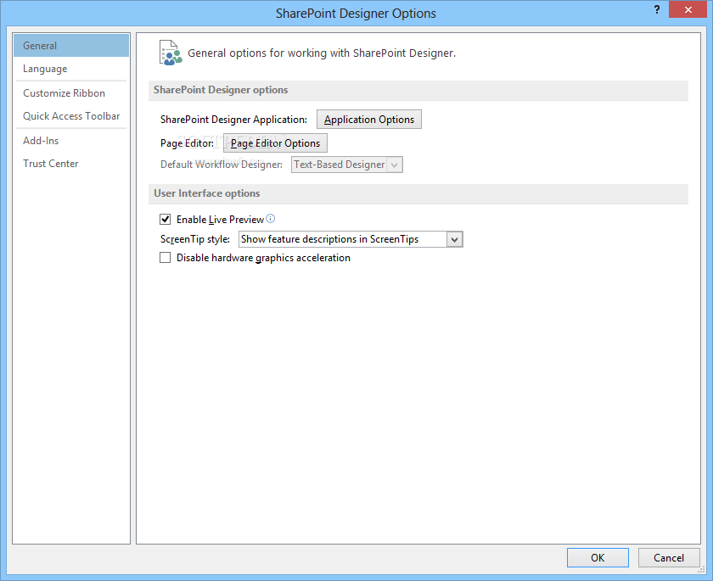Select the General category

pyautogui.click(x=71, y=46)
